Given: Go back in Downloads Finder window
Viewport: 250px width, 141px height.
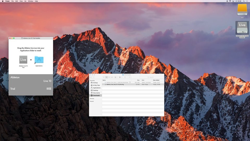Looking at the screenshot, I should (91, 77).
